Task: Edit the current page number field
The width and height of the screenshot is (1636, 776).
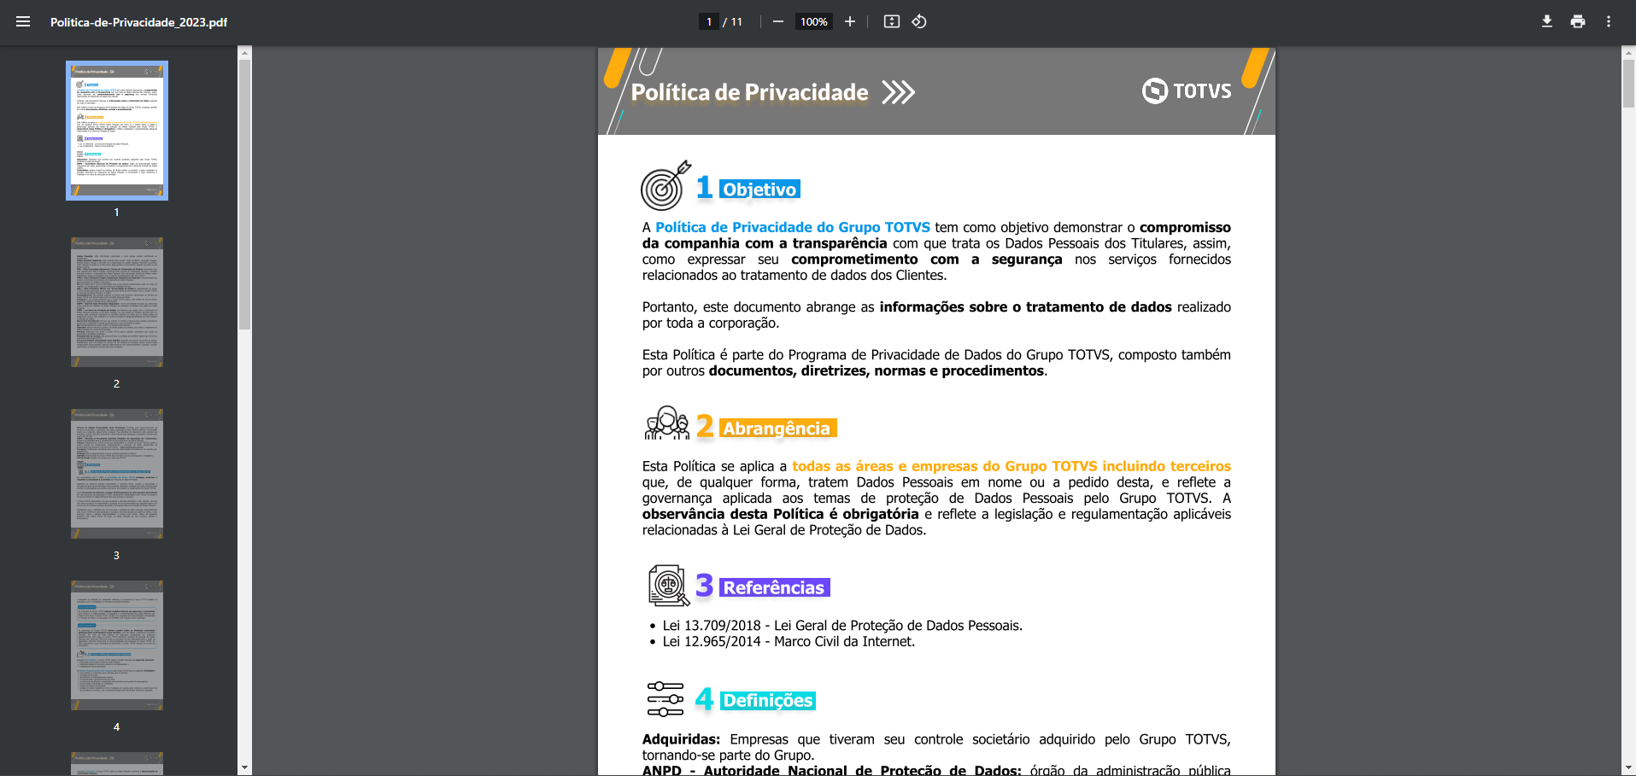Action: (709, 22)
